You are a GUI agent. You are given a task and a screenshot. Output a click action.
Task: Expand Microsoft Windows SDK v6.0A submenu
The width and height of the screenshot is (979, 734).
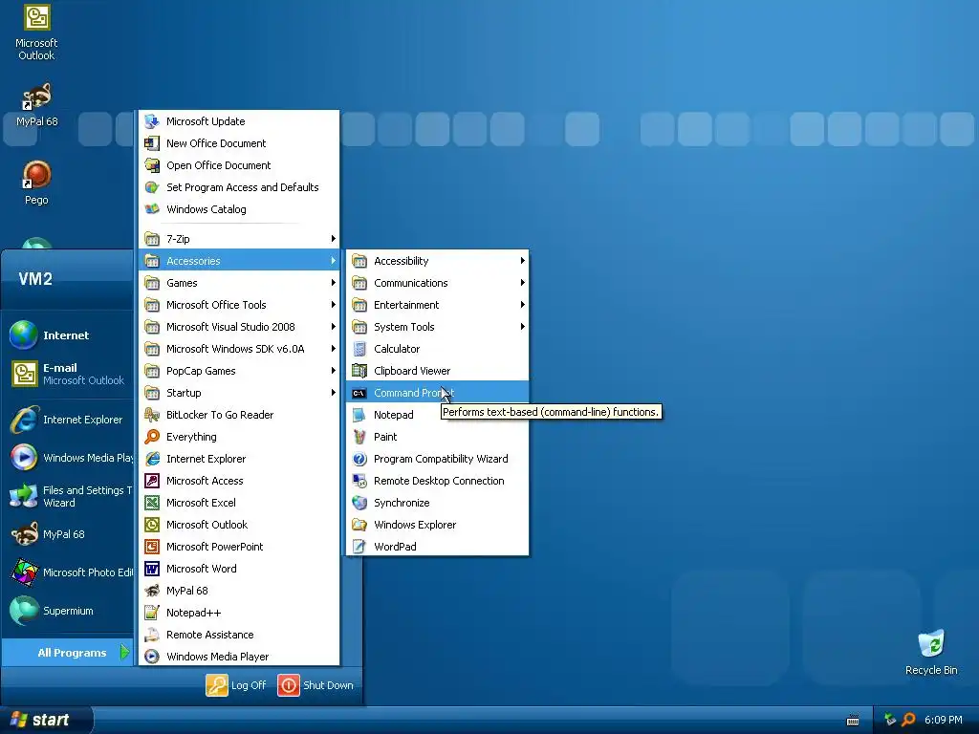(x=239, y=349)
